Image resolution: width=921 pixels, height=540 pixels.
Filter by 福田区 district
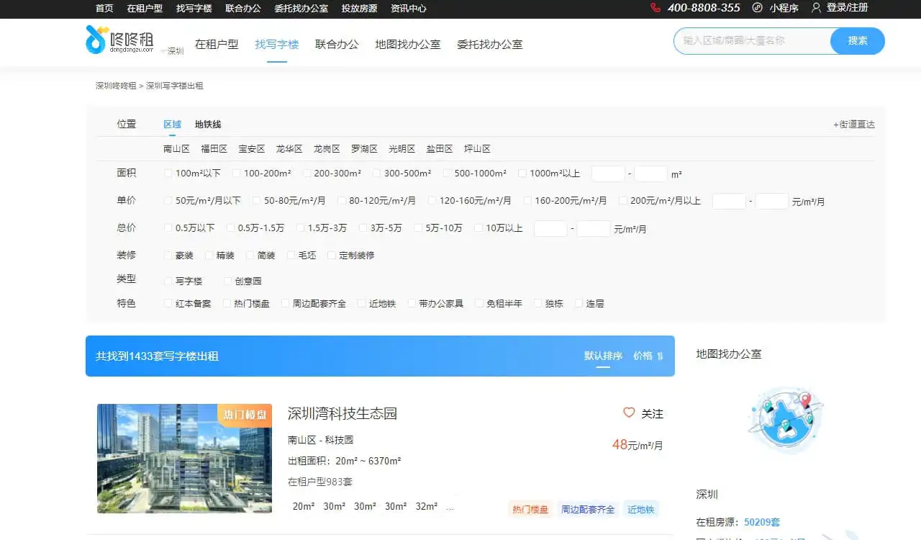click(x=214, y=149)
